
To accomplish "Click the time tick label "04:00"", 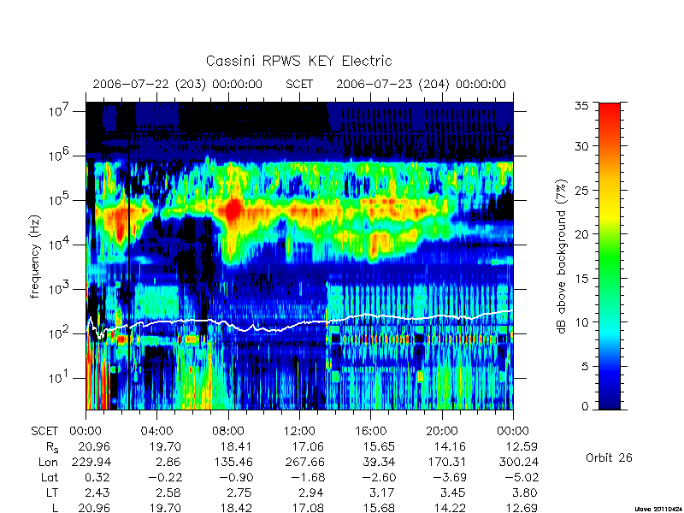I will [156, 432].
